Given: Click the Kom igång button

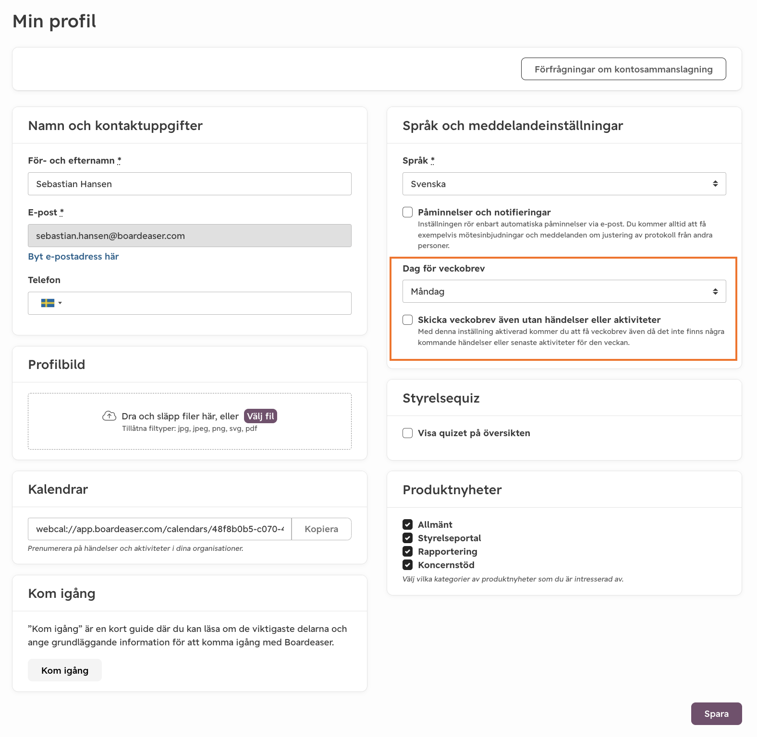Looking at the screenshot, I should [65, 670].
